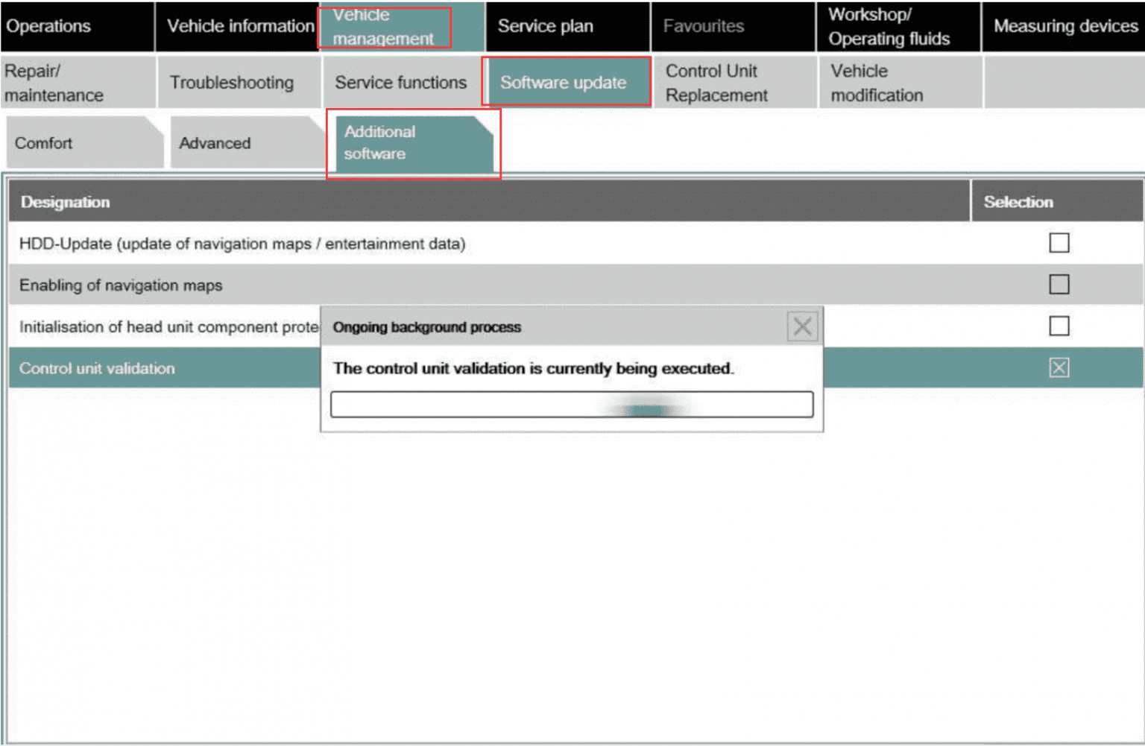The width and height of the screenshot is (1145, 746).
Task: Enable the HDD-Update checkbox
Action: [1059, 243]
